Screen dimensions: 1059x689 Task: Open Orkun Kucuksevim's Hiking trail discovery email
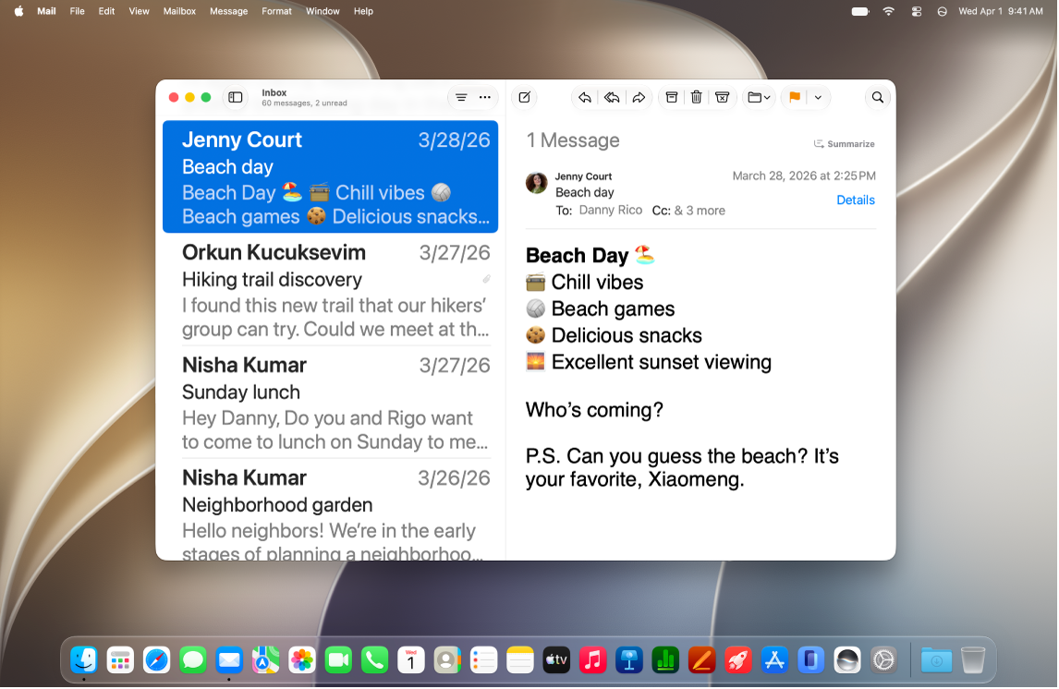(x=330, y=290)
